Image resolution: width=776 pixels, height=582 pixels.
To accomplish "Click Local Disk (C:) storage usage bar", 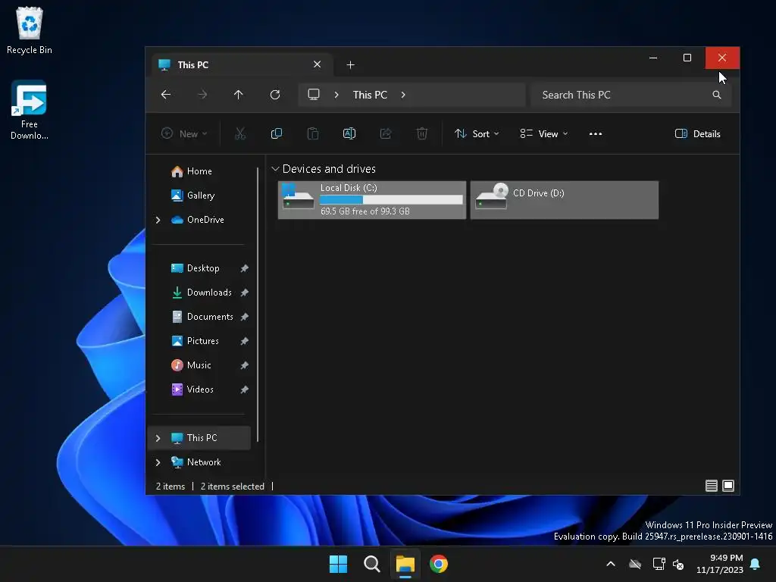I will [x=391, y=199].
